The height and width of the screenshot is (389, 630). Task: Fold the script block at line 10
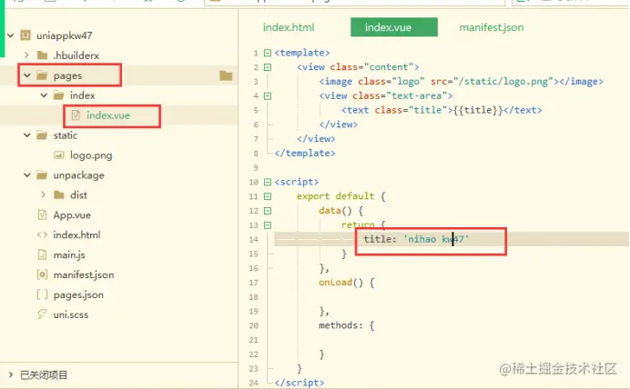point(268,182)
